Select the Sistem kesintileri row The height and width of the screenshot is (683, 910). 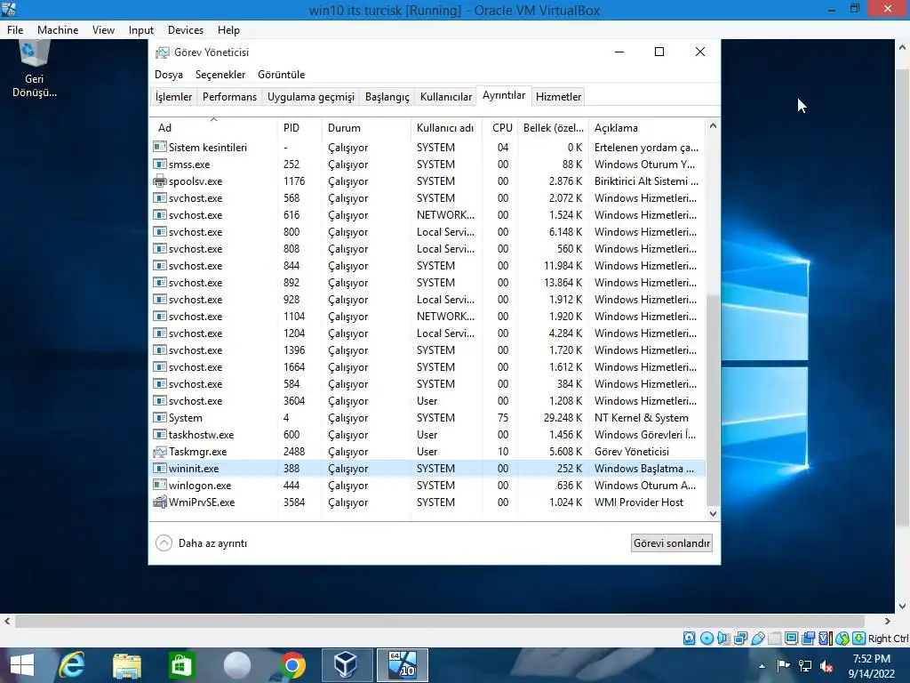tap(428, 148)
